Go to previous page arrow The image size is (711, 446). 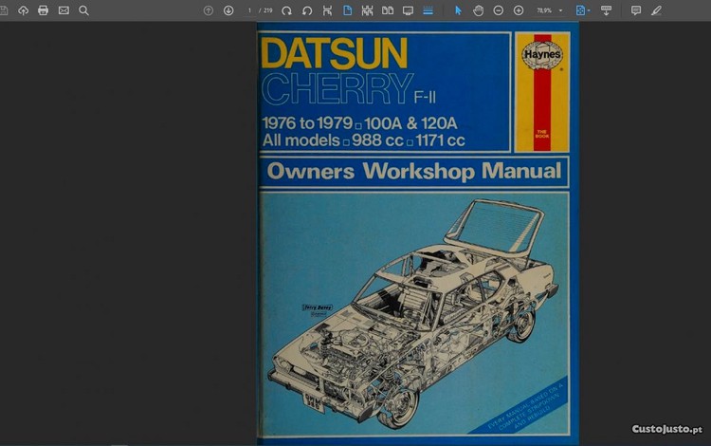[x=209, y=10]
